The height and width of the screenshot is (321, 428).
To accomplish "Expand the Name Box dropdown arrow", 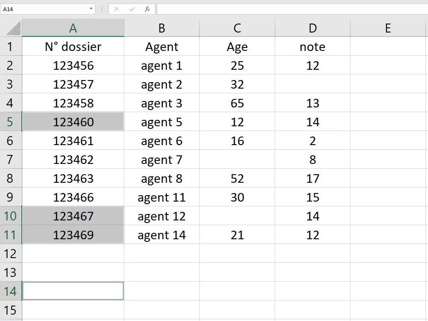I will click(91, 9).
